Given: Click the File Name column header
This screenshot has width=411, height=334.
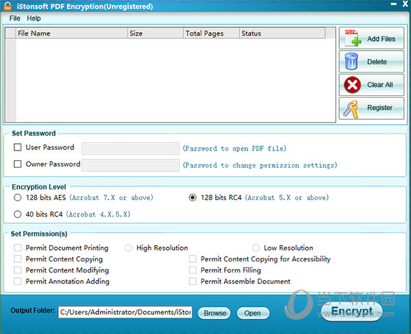Looking at the screenshot, I should pos(71,34).
